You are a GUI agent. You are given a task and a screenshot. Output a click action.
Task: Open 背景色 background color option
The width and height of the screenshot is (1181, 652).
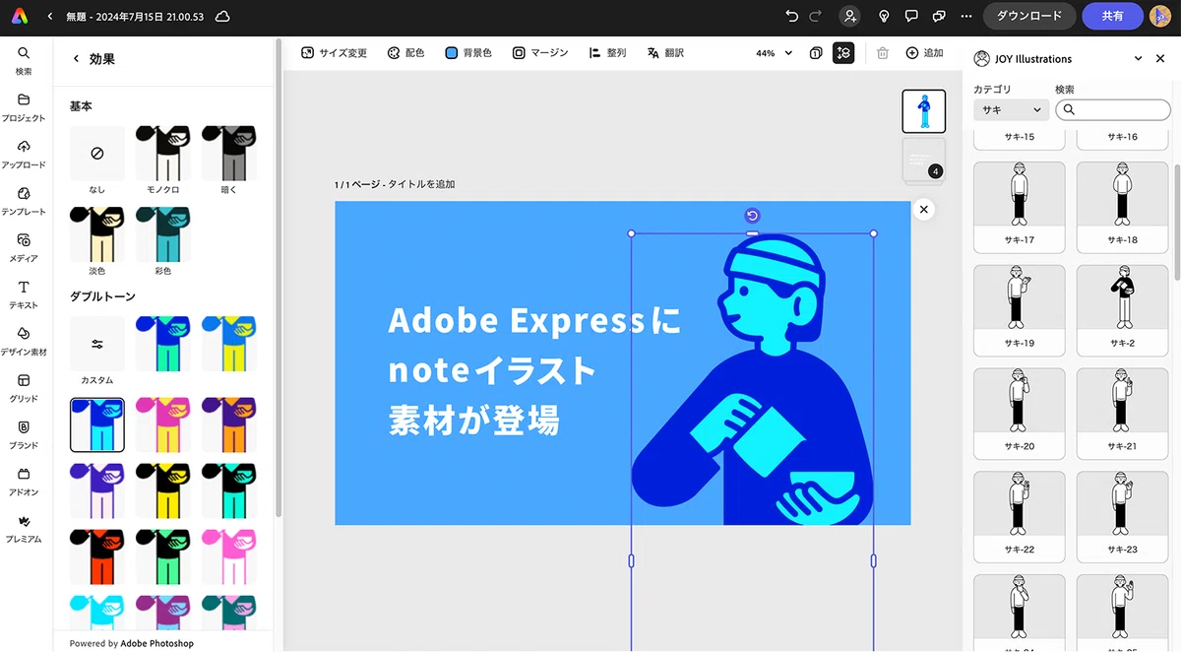click(468, 53)
